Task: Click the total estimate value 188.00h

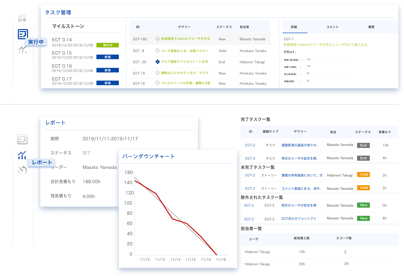Action: coord(92,182)
